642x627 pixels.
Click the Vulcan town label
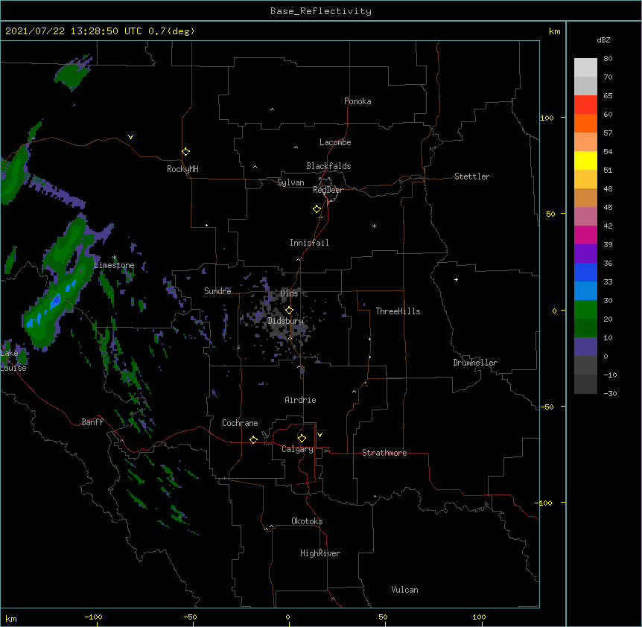[404, 590]
